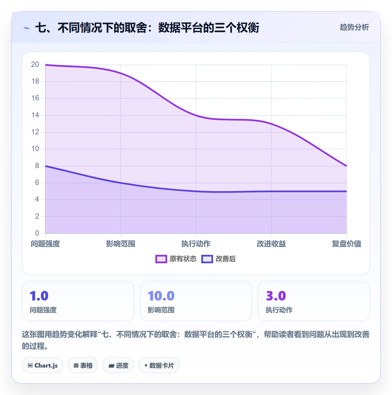This screenshot has width=392, height=395.
Task: Click the card title 七、不同情况下的取舍
Action: [x=147, y=28]
